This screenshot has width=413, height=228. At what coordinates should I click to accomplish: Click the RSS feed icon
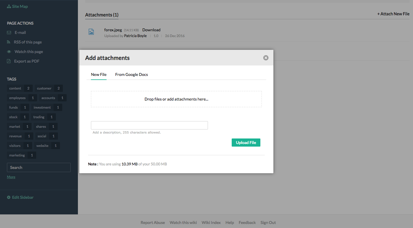tap(9, 42)
